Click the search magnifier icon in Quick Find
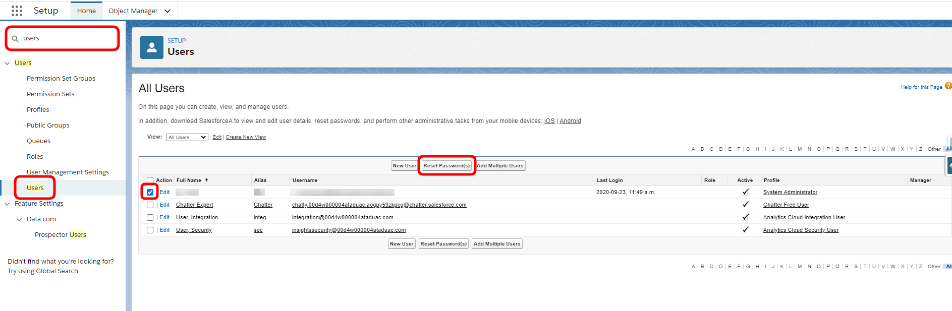 tap(15, 38)
